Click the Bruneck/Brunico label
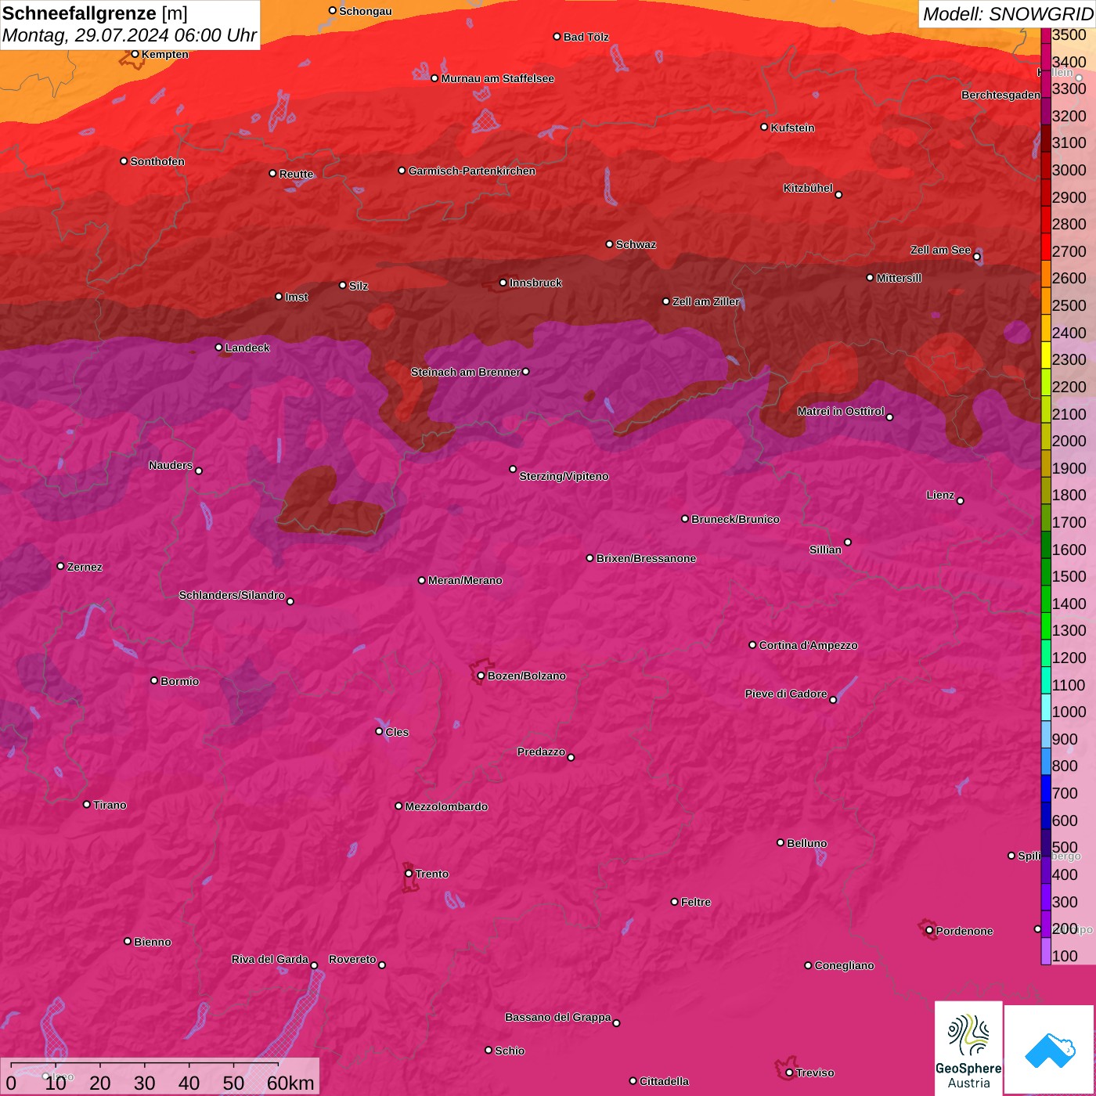This screenshot has width=1096, height=1096. click(735, 519)
